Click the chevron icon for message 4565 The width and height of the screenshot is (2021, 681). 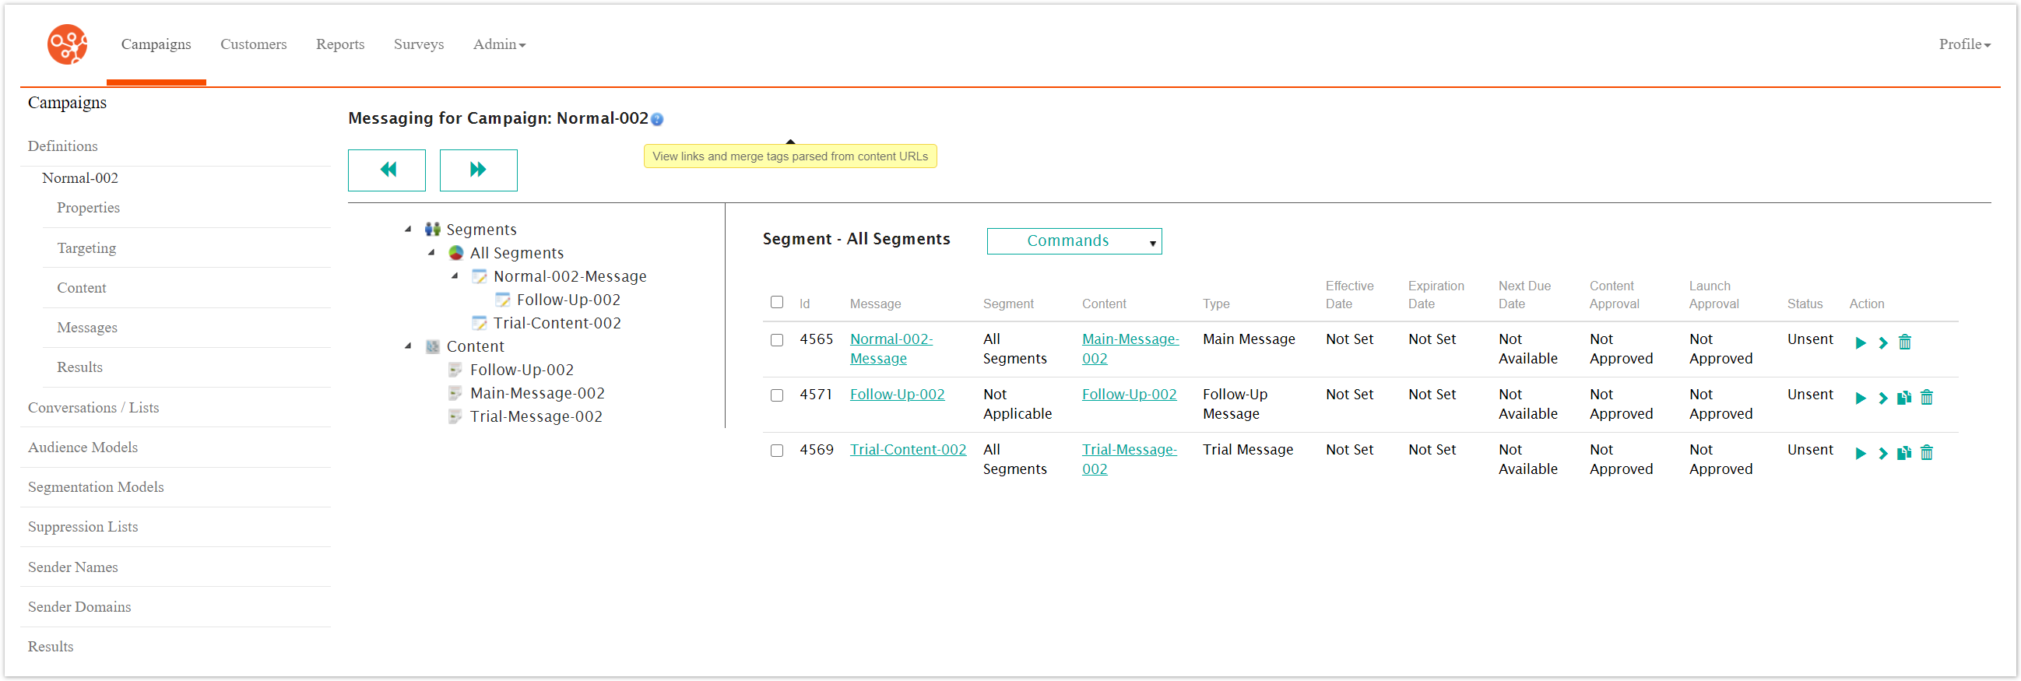tap(1883, 343)
